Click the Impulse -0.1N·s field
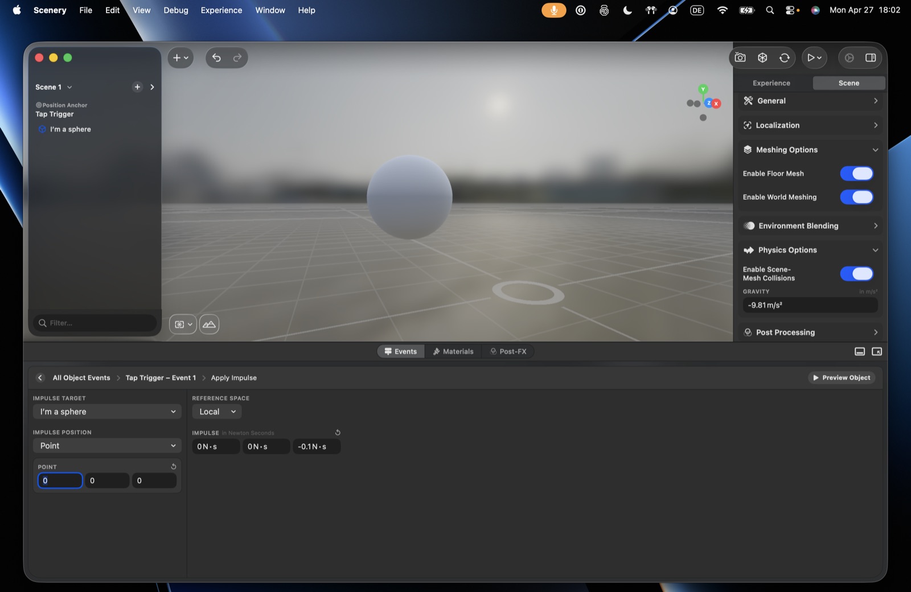Viewport: 911px width, 592px height. 317,447
